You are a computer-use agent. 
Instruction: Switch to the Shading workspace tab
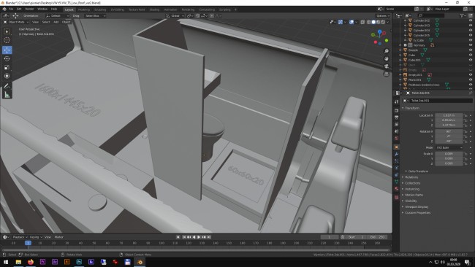(154, 9)
